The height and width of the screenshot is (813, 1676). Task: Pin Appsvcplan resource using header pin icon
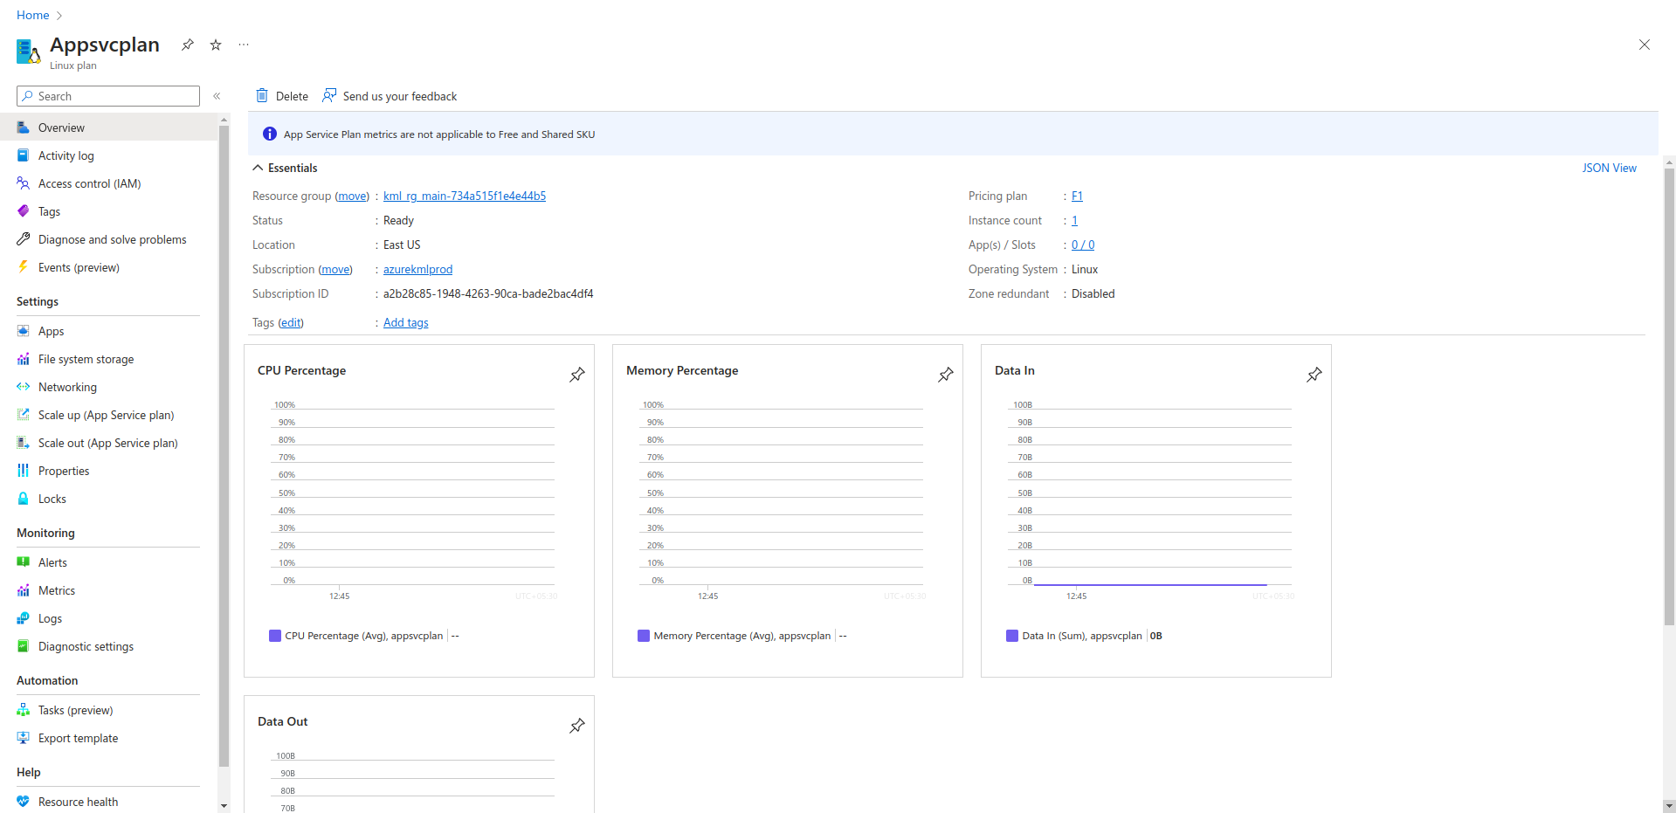pyautogui.click(x=188, y=45)
